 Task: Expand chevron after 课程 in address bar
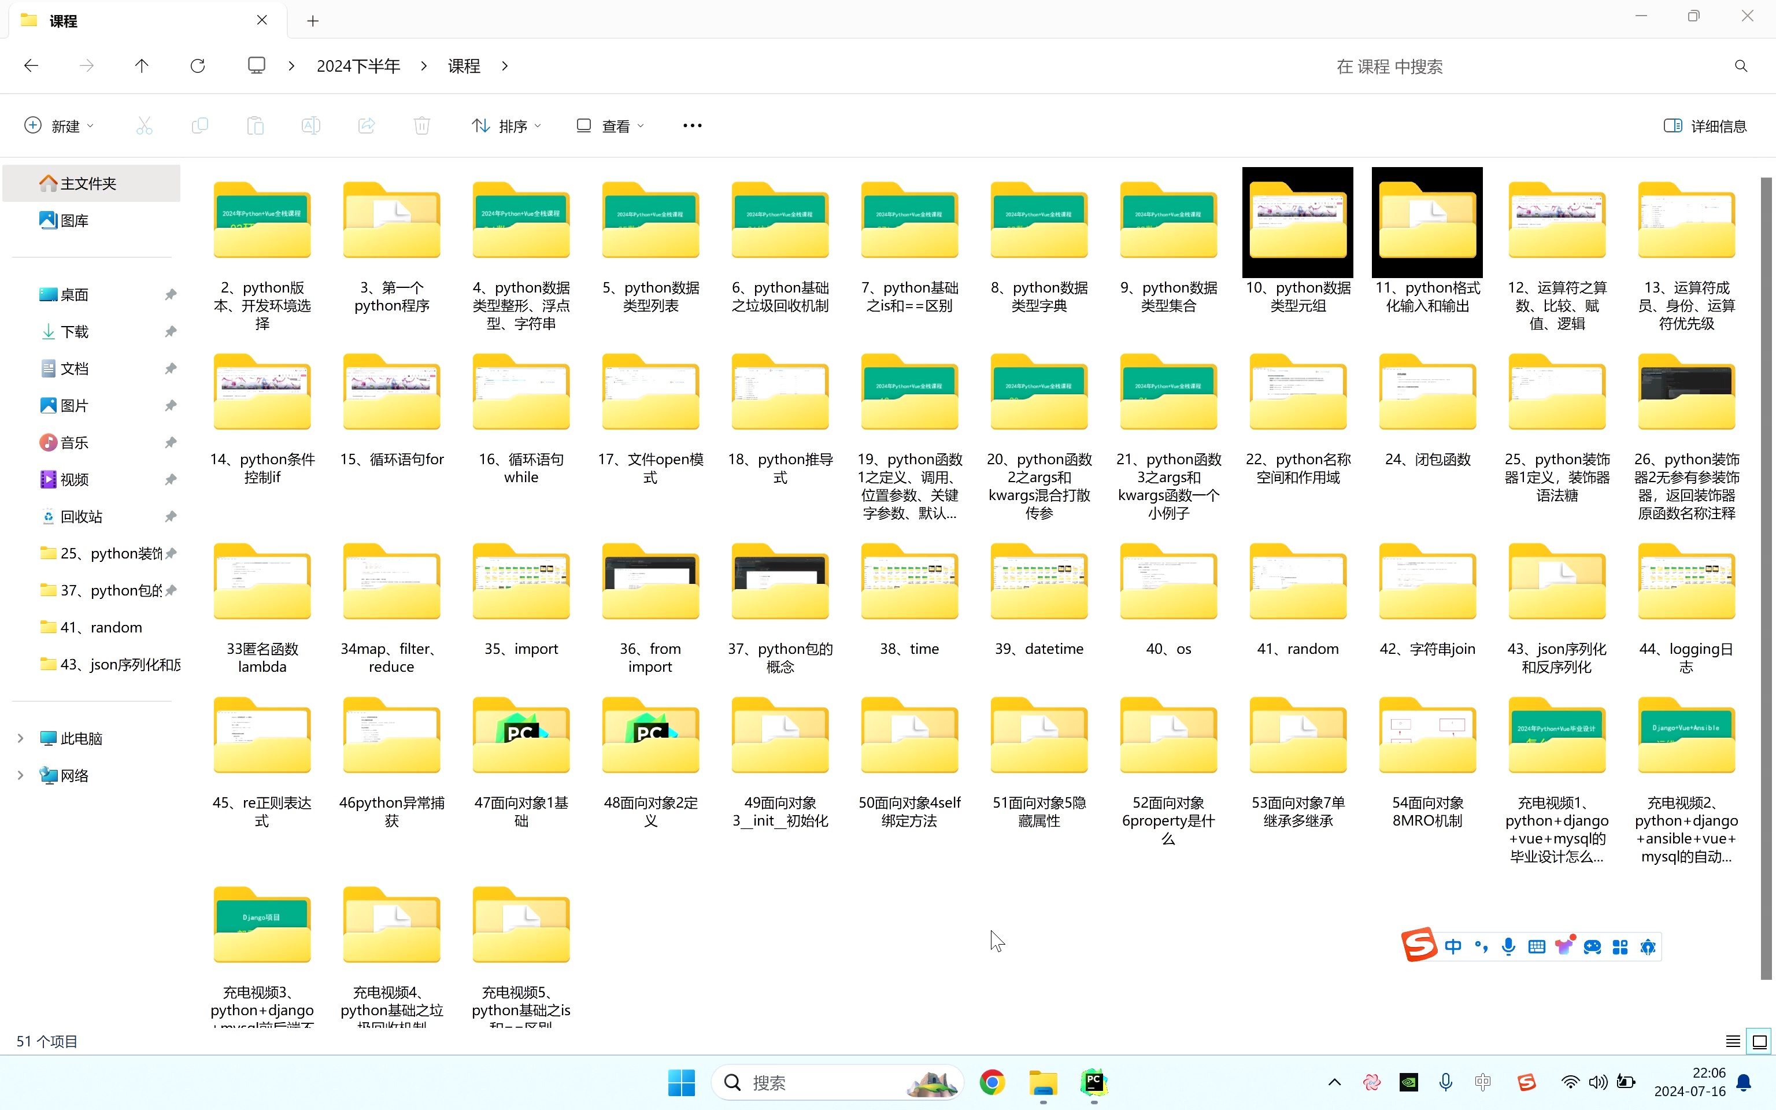point(505,66)
